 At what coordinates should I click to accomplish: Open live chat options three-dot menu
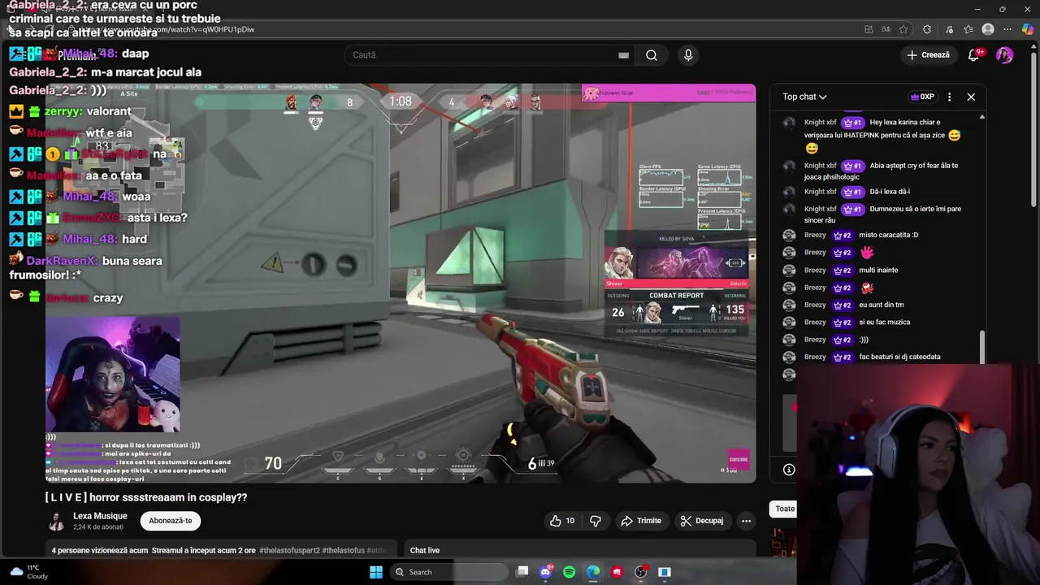(949, 97)
